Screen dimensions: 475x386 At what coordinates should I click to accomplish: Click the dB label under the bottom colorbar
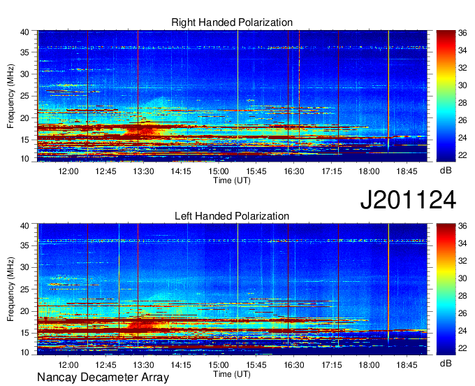(446, 363)
